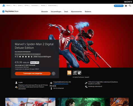Expand the Games dropdown menu

[x=20, y=6]
